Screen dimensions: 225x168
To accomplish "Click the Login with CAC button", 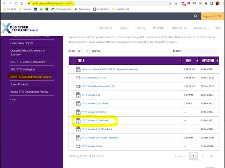I will [x=212, y=16].
